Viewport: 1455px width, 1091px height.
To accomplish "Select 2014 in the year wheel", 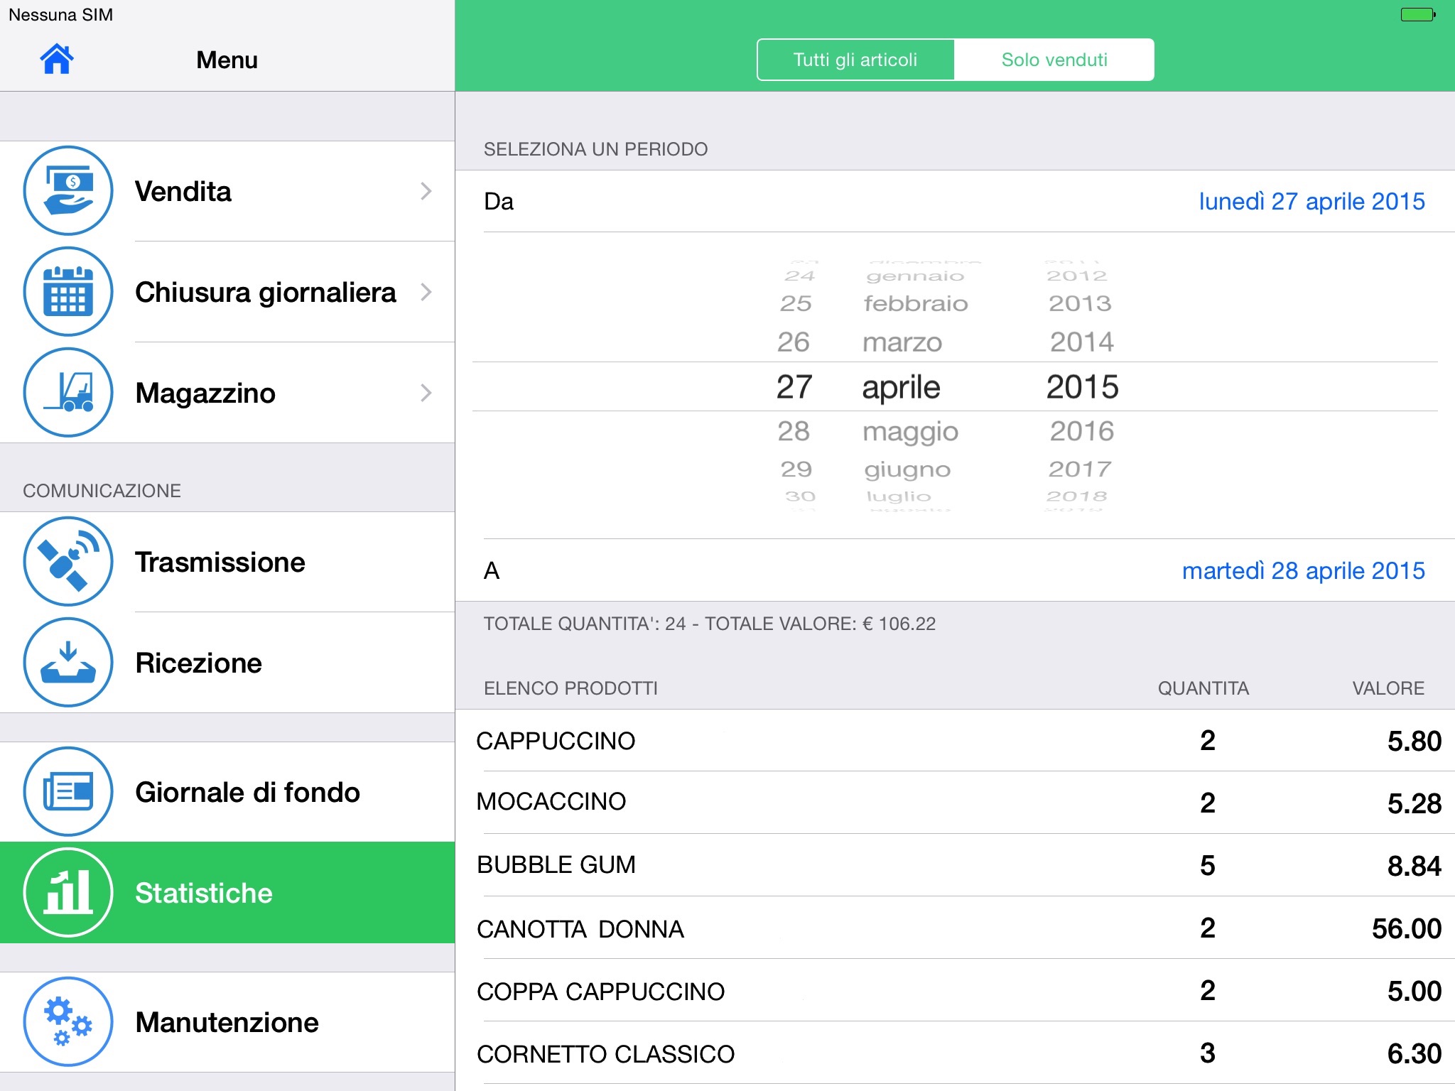I will coord(1082,342).
